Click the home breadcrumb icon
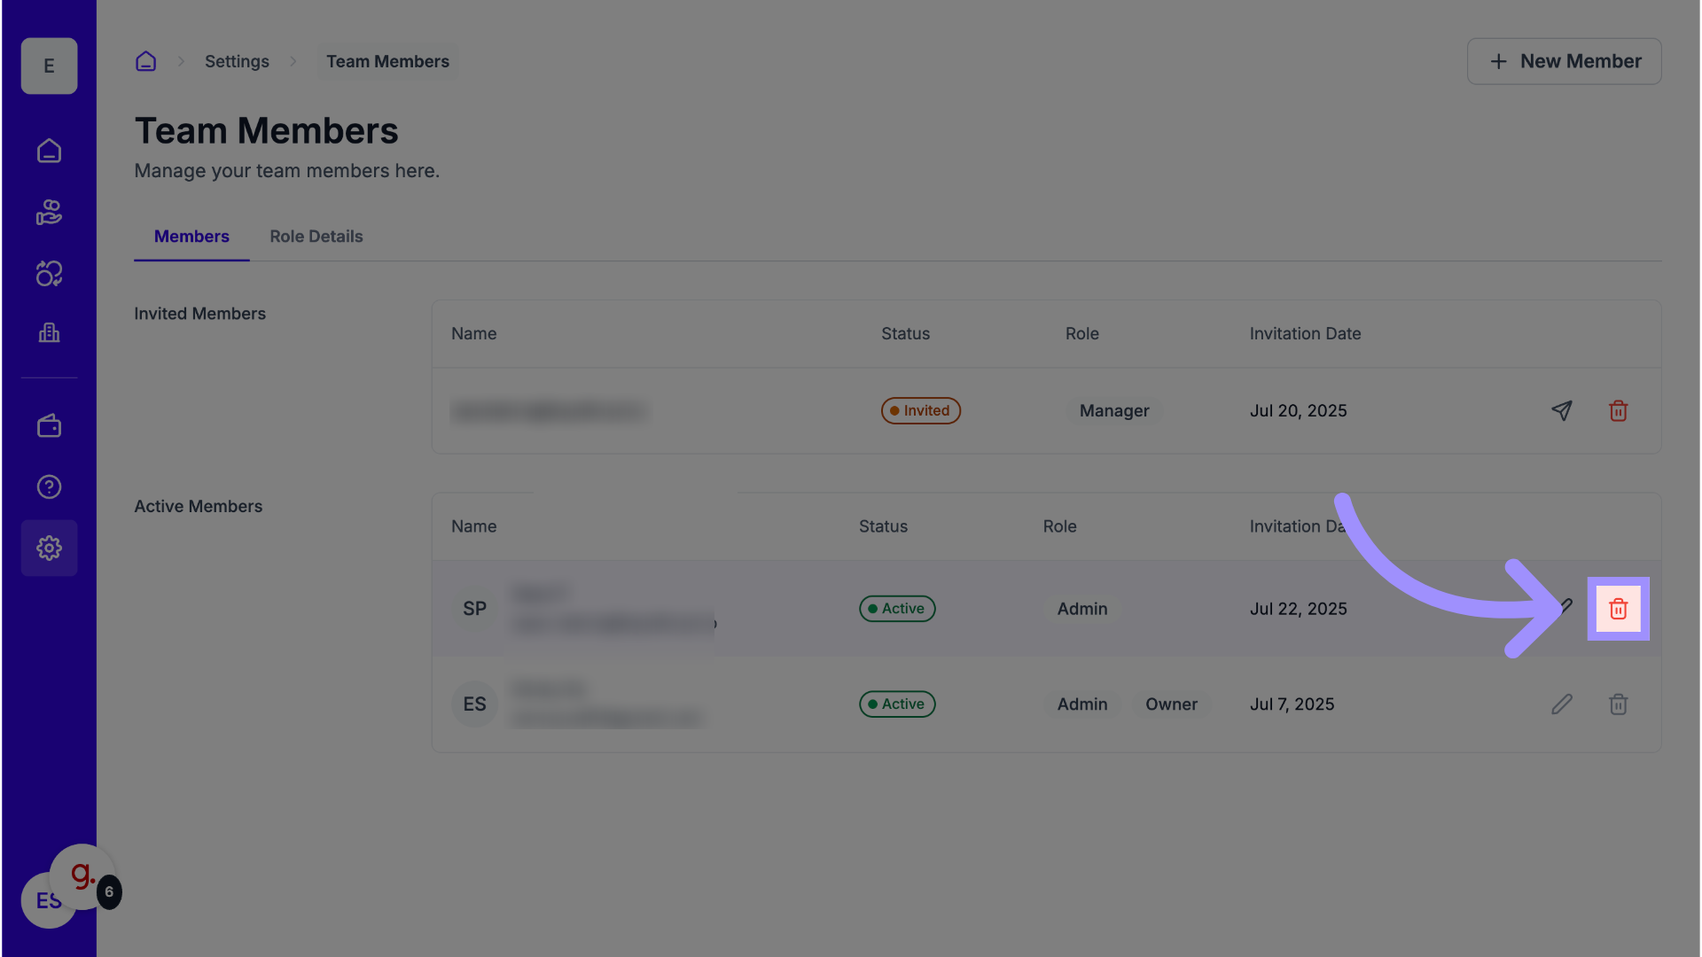Screen dimensions: 1702x957 (x=145, y=61)
